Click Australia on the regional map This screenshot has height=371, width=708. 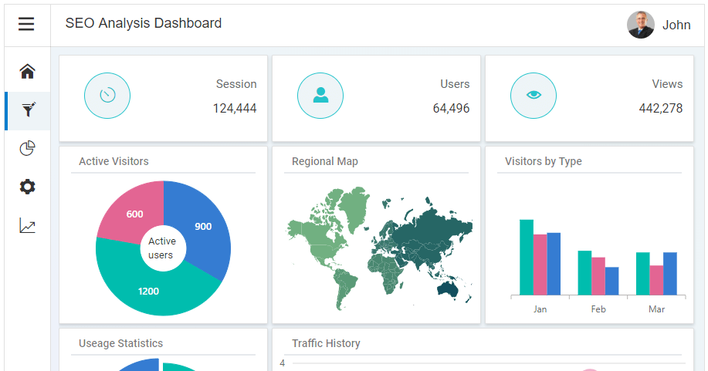448,288
